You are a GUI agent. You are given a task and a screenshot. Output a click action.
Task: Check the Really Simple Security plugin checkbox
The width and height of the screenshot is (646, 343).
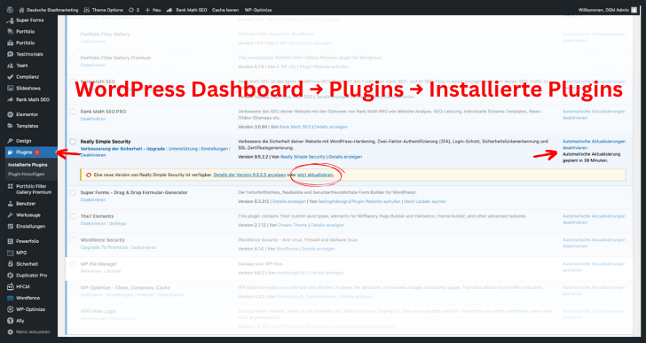73,142
